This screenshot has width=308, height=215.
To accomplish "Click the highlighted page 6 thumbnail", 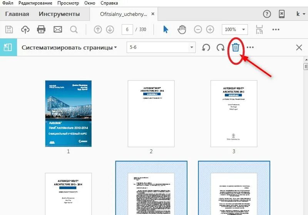I will click(x=234, y=188).
